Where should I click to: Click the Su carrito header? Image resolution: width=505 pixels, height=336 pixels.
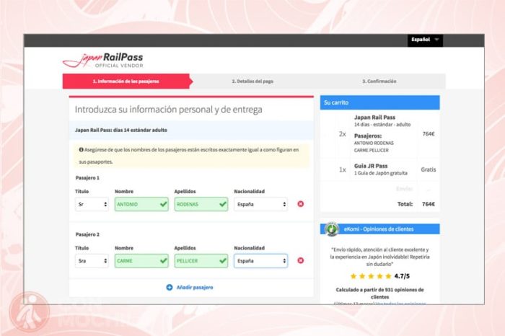[x=379, y=102]
